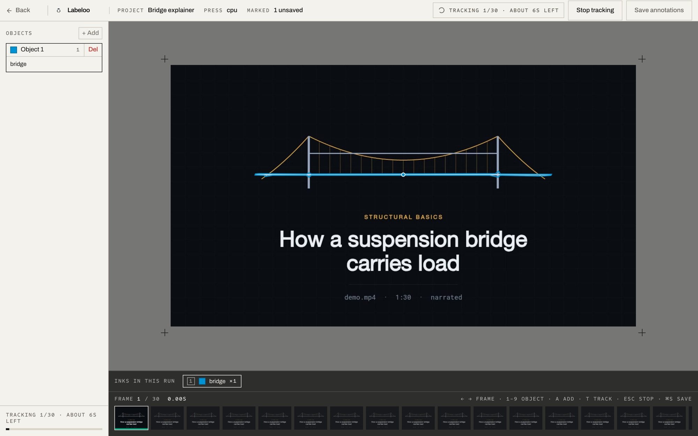Click the OBJECTS panel heading
Viewport: 698px width, 436px height.
tap(19, 33)
